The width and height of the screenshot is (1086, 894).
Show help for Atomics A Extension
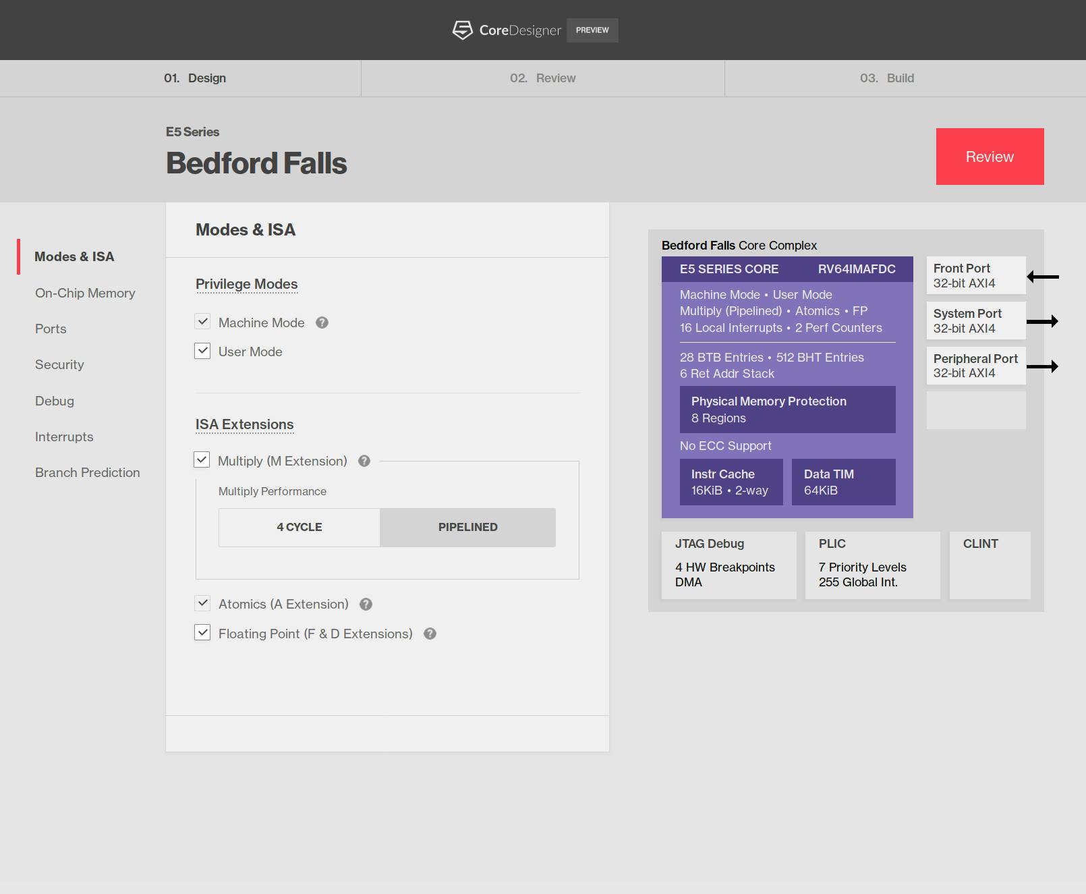click(366, 605)
